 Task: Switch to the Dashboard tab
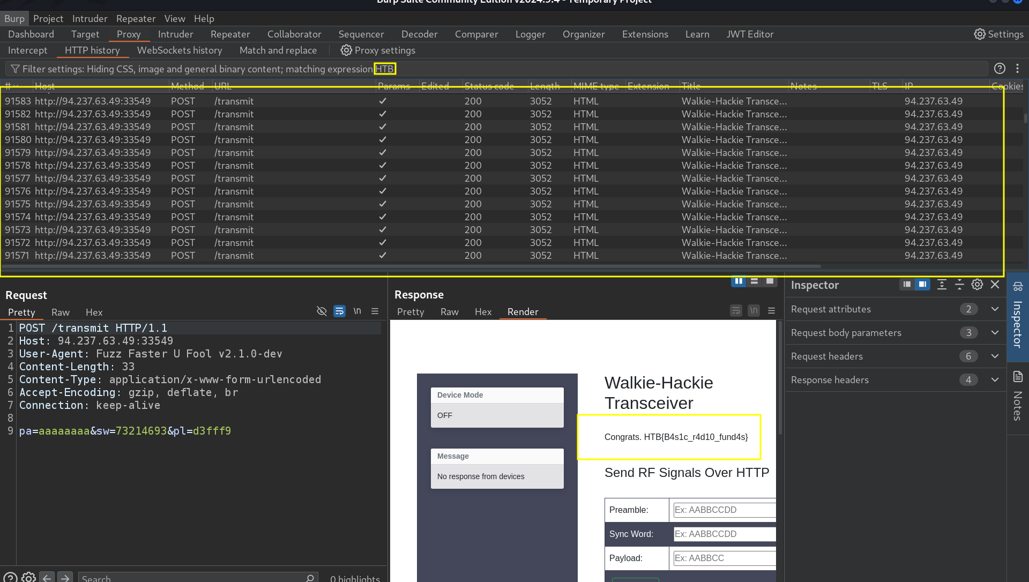tap(31, 34)
